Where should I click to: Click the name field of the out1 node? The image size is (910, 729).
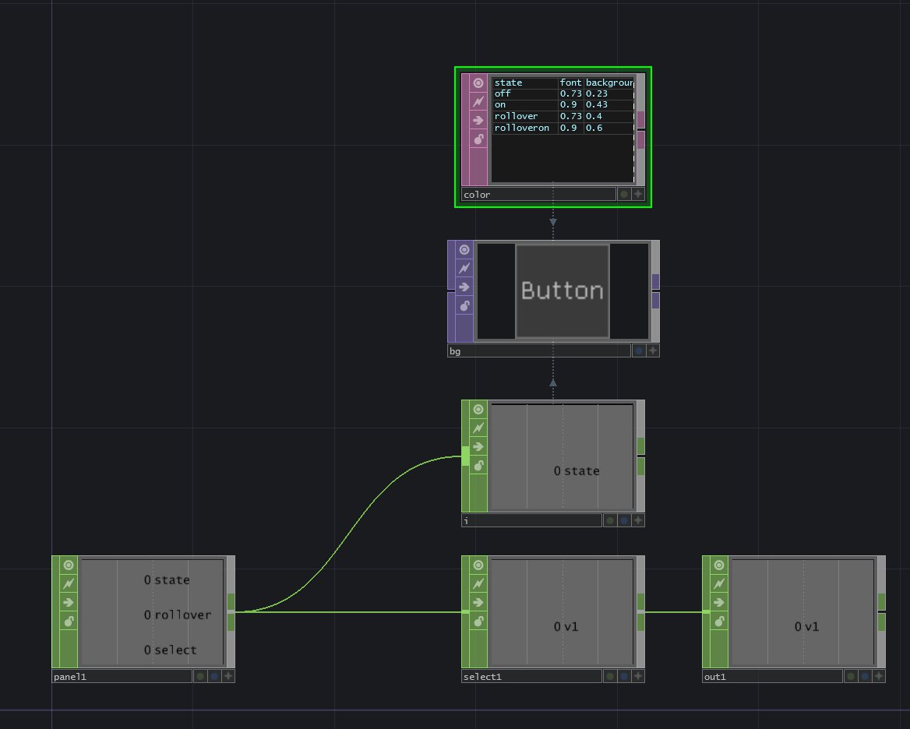[x=772, y=677]
